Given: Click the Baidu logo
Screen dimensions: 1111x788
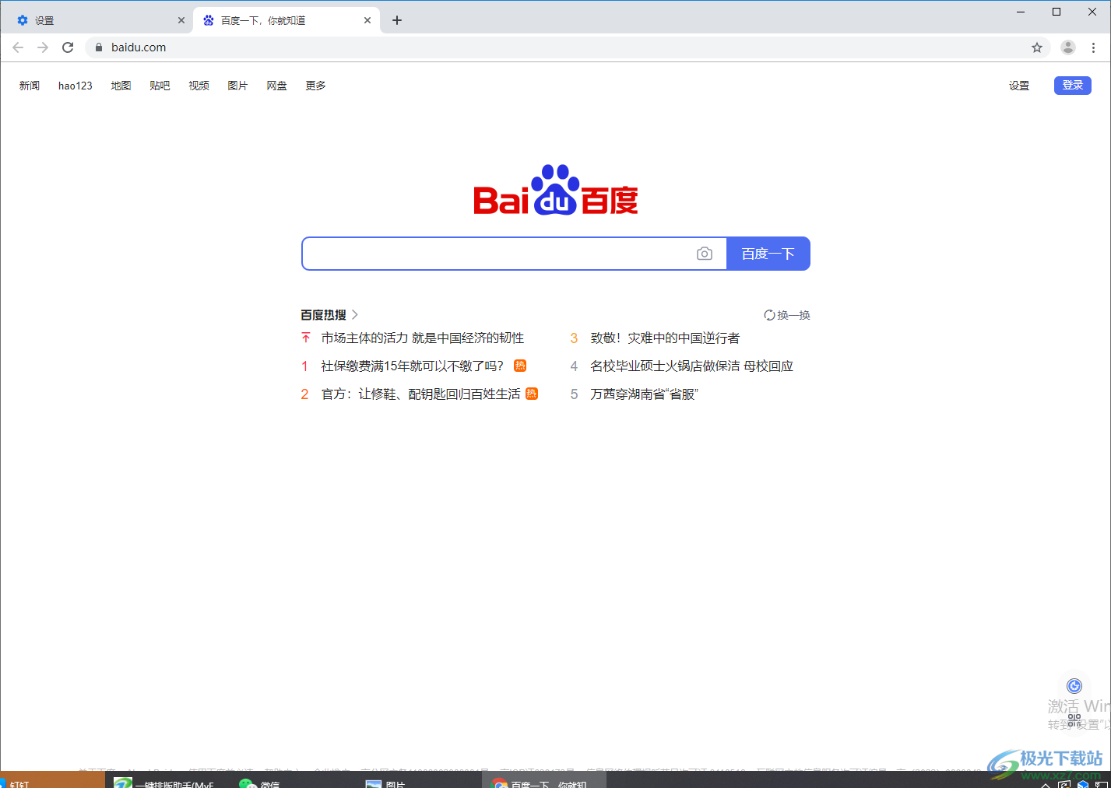Looking at the screenshot, I should click(556, 191).
